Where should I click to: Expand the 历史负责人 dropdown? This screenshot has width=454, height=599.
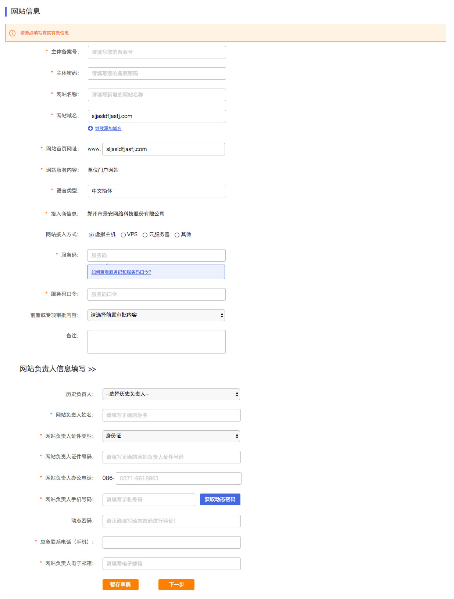[x=171, y=394]
